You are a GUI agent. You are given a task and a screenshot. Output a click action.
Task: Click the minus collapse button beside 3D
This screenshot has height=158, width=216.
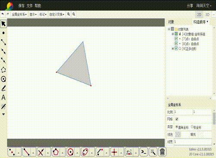[214, 15]
